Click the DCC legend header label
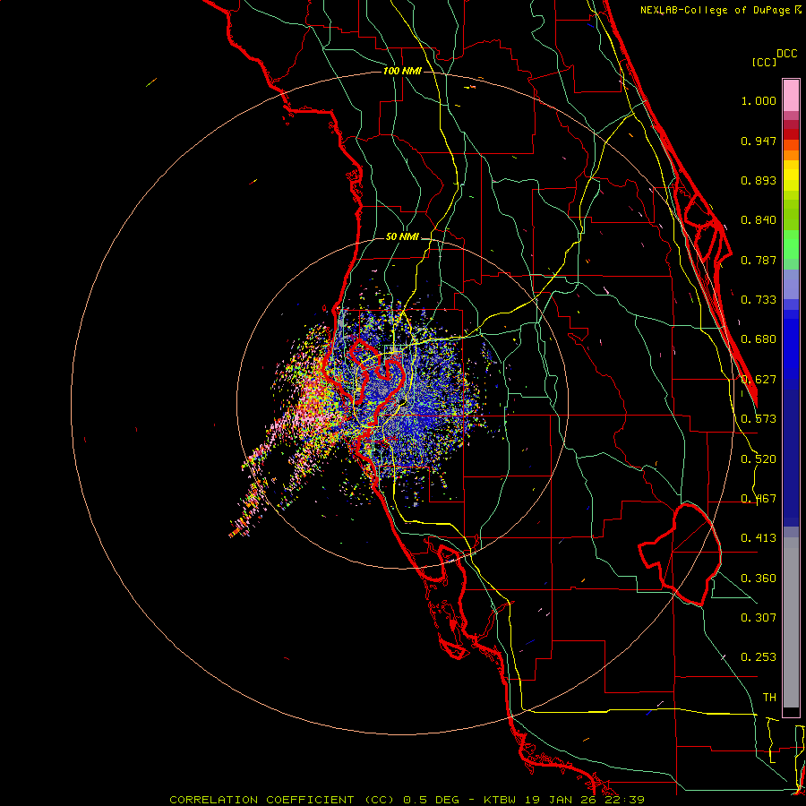 coord(787,54)
